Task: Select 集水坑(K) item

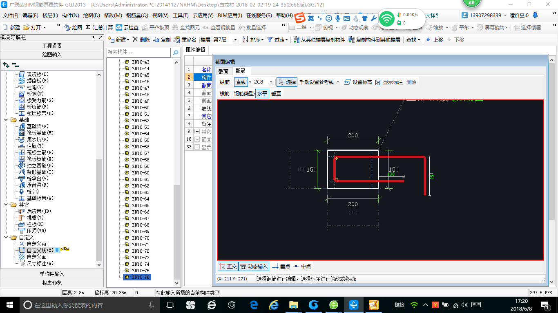Action: pyautogui.click(x=33, y=139)
